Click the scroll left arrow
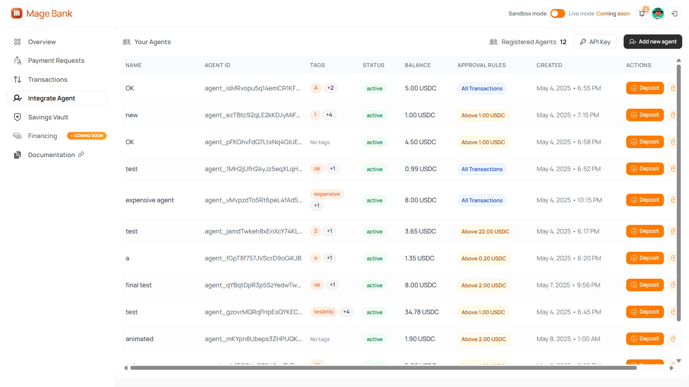The image size is (689, 387). pos(126,368)
